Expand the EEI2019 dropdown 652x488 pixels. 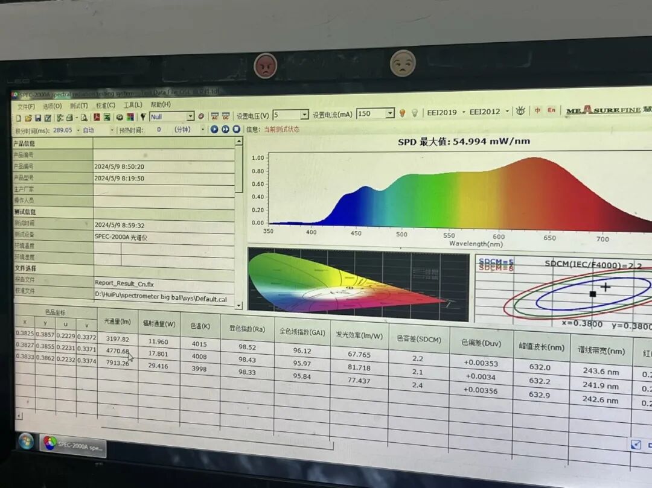(x=464, y=112)
